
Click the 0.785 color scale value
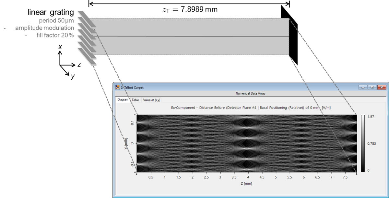click(372, 143)
